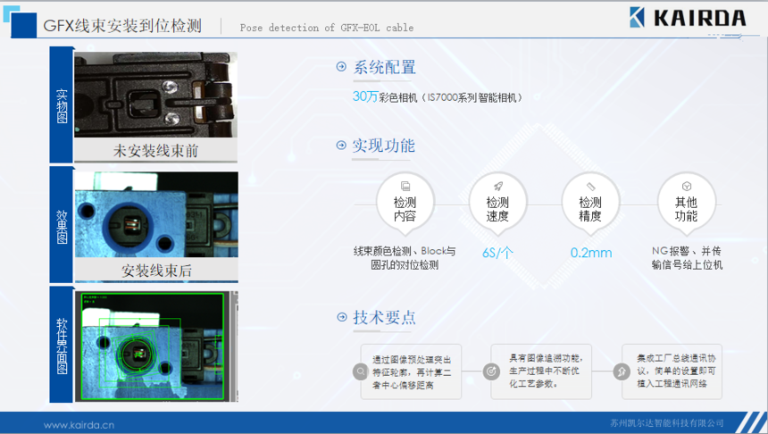Click the arrow bullet beside 技术要点

(342, 317)
